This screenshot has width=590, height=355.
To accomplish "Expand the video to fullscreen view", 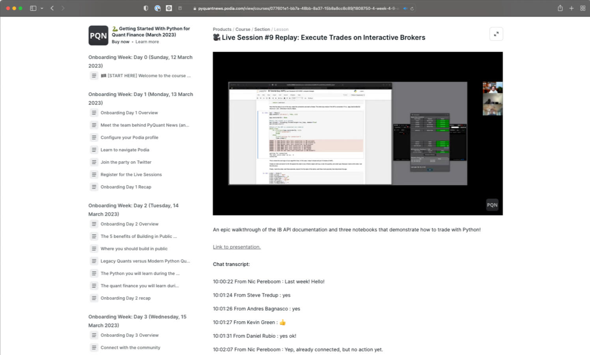I will 496,34.
